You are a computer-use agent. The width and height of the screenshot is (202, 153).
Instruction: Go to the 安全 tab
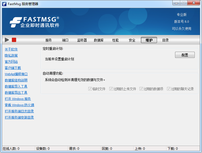click(x=132, y=40)
